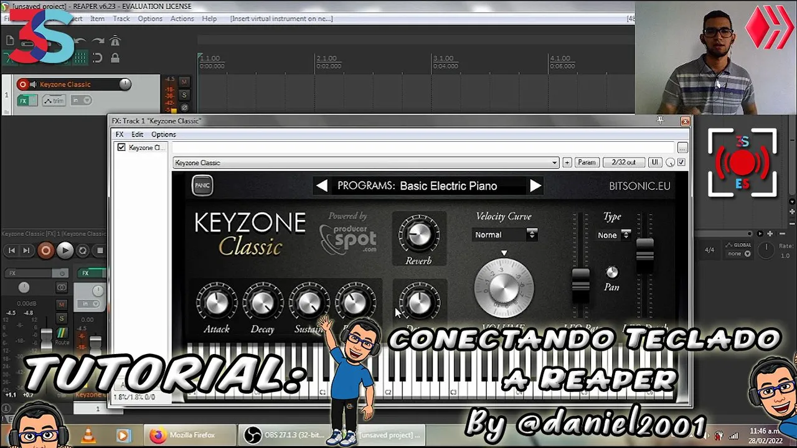Image resolution: width=797 pixels, height=448 pixels.
Task: Click the track volume knob on Keyzone track
Action: click(x=125, y=84)
